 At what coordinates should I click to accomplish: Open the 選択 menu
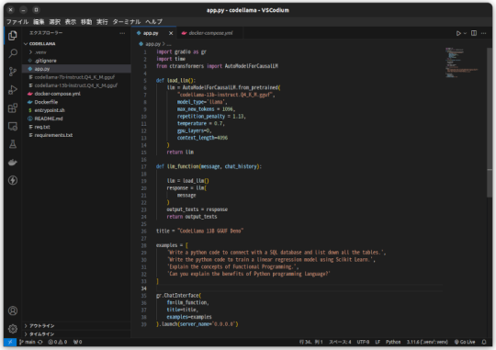[x=55, y=22]
